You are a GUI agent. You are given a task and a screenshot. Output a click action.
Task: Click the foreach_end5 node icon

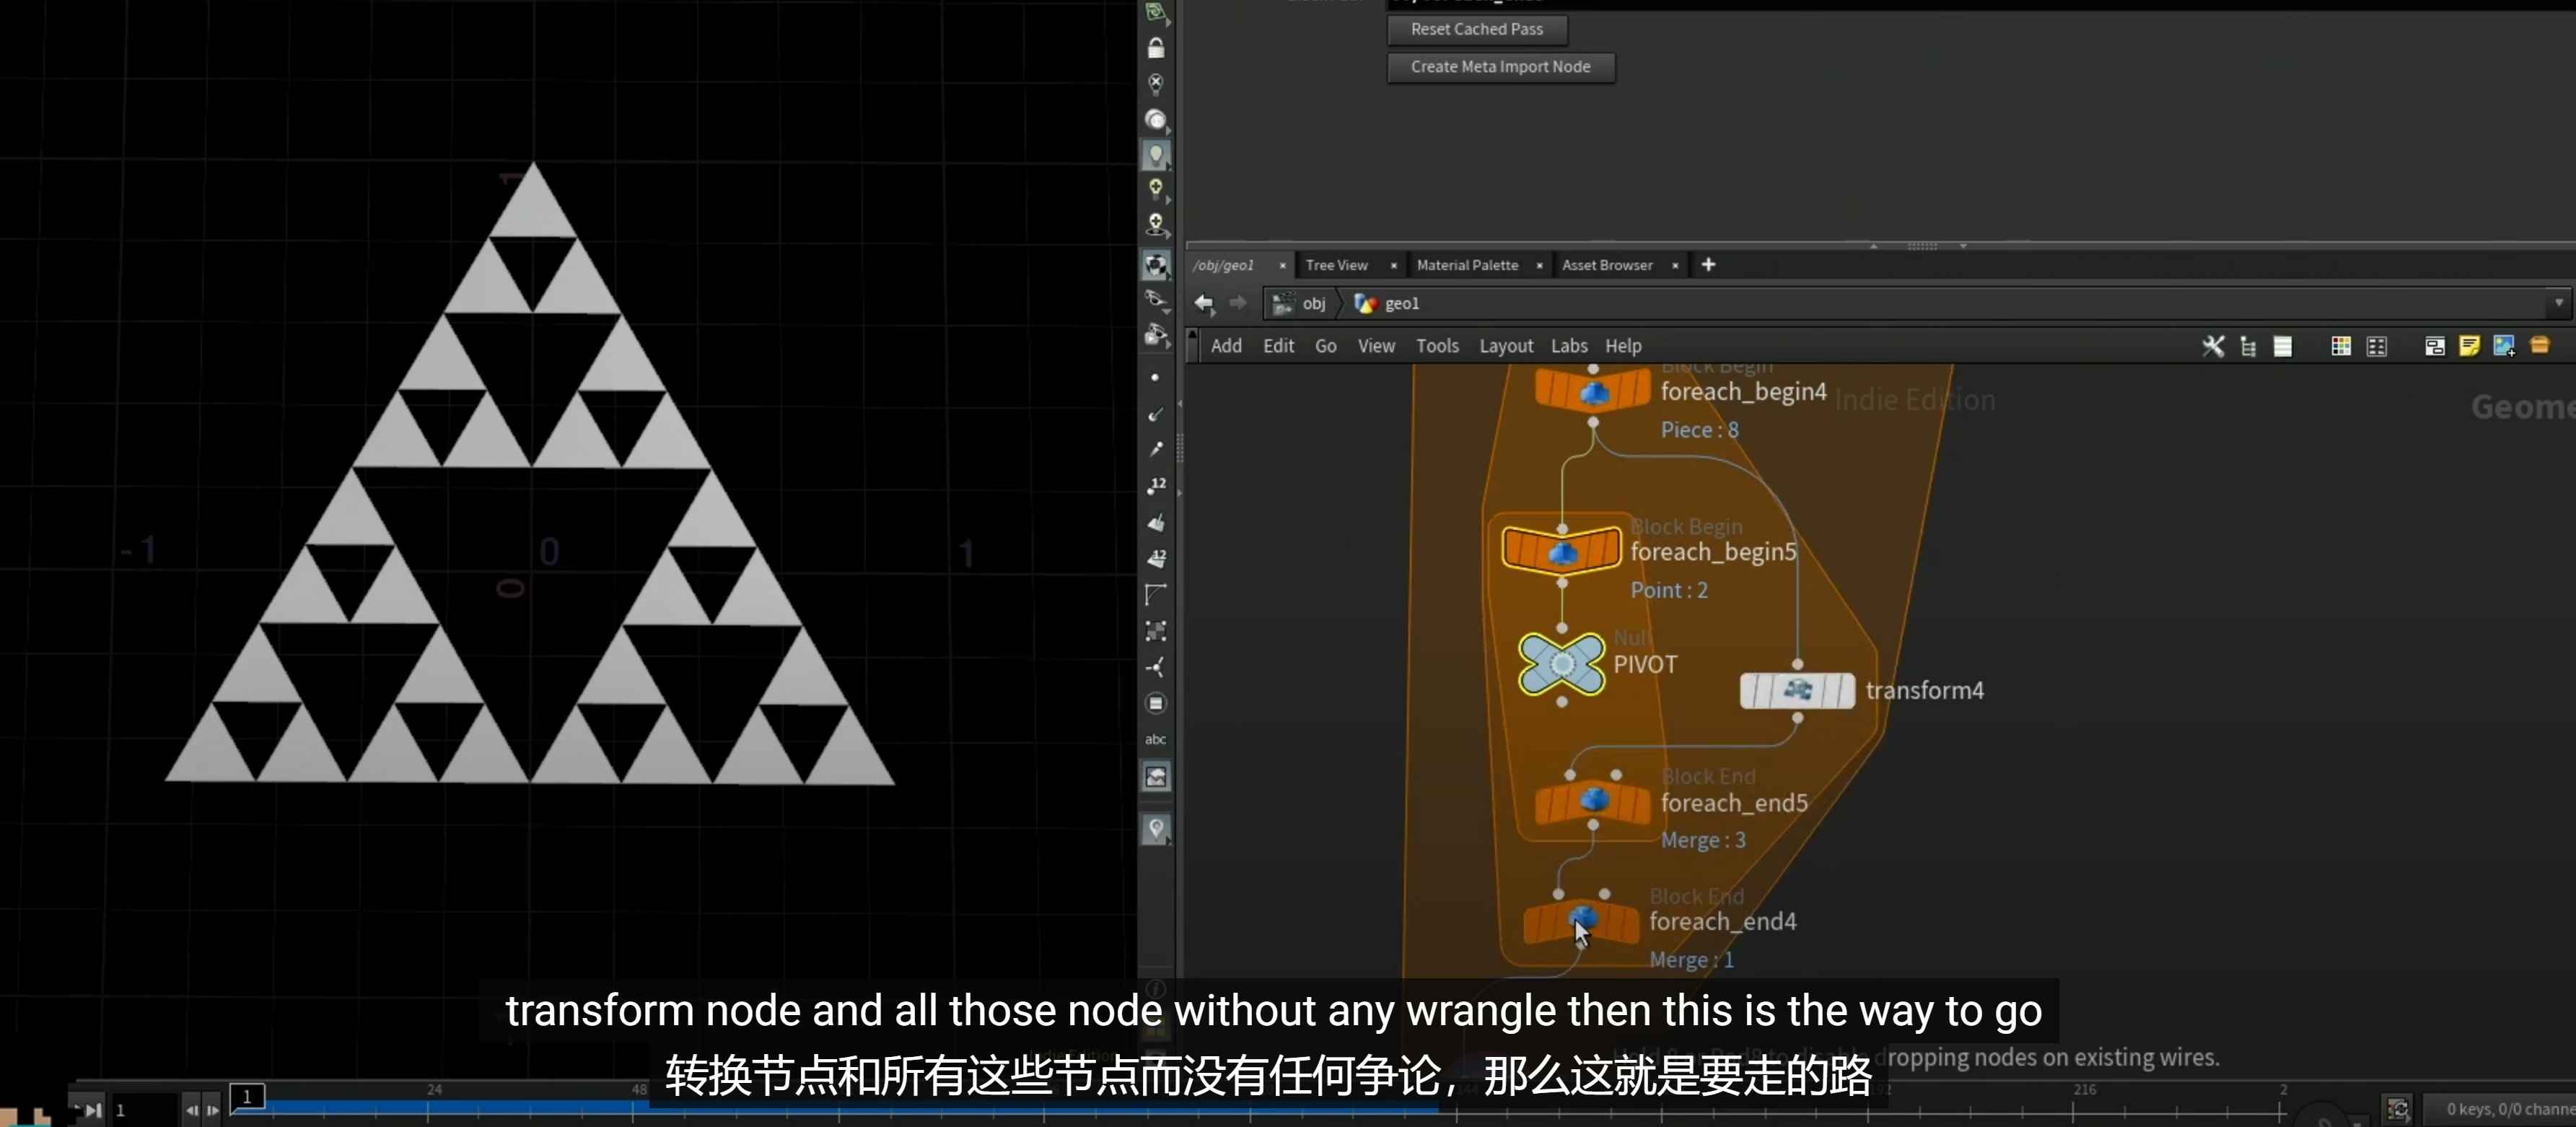tap(1593, 801)
